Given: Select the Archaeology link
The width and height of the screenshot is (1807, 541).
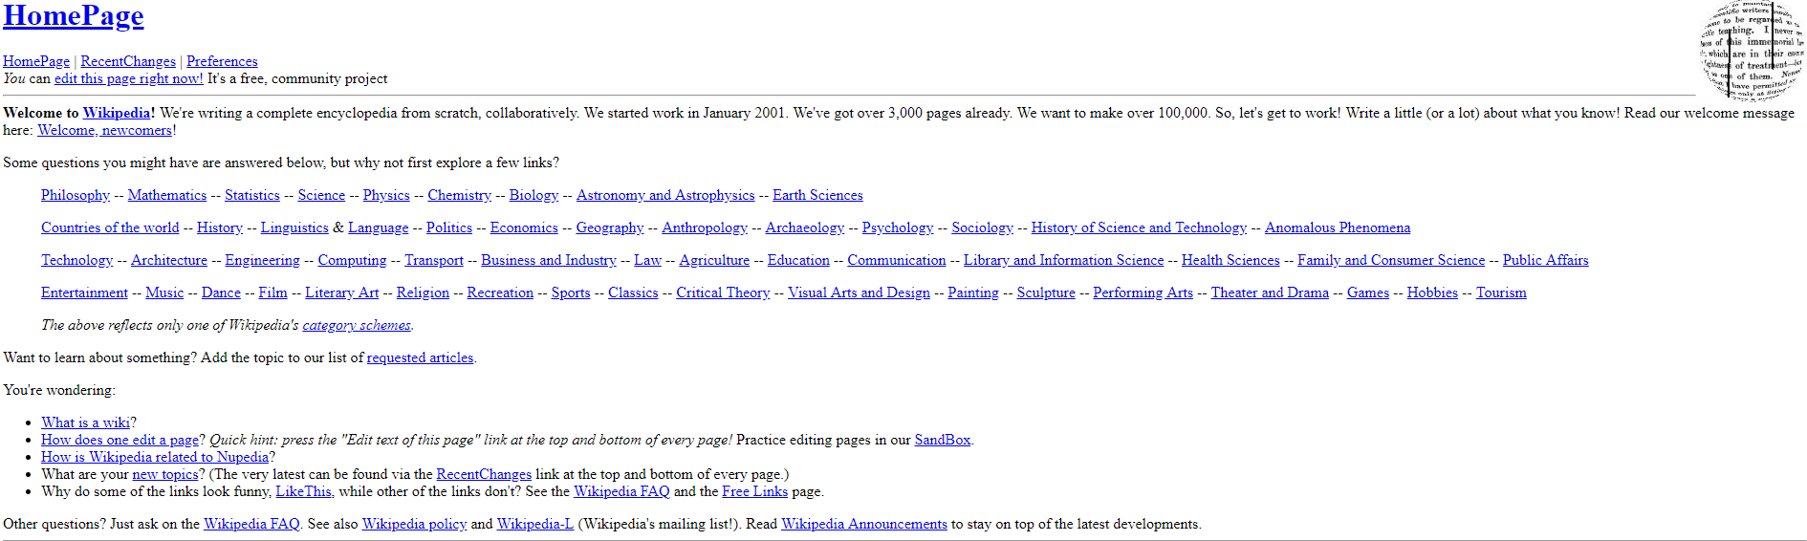Looking at the screenshot, I should point(805,227).
